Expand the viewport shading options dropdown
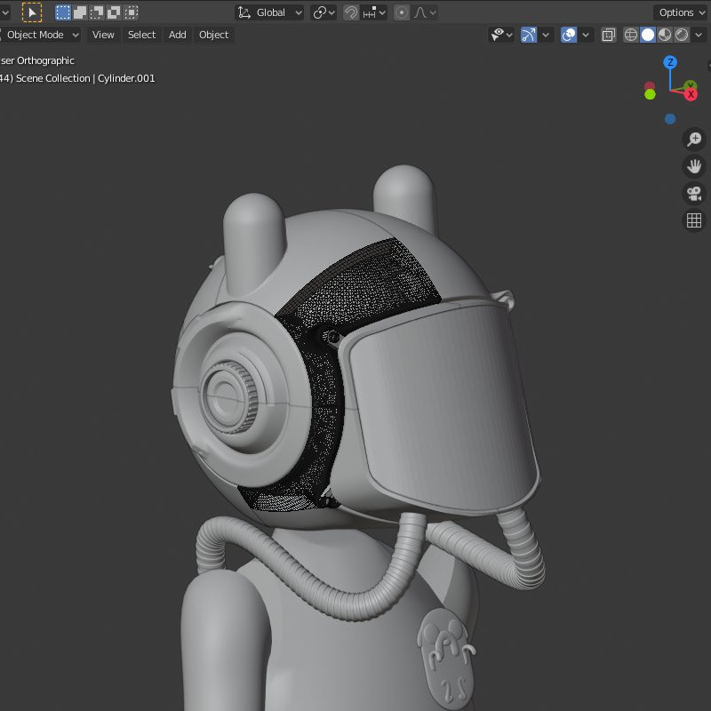 click(x=699, y=35)
